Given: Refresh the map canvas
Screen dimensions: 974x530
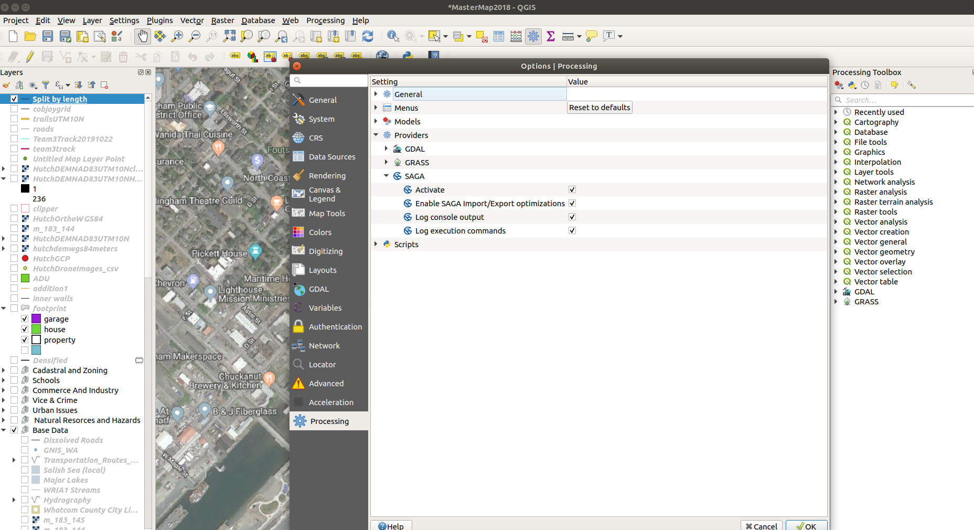Looking at the screenshot, I should pos(368,36).
